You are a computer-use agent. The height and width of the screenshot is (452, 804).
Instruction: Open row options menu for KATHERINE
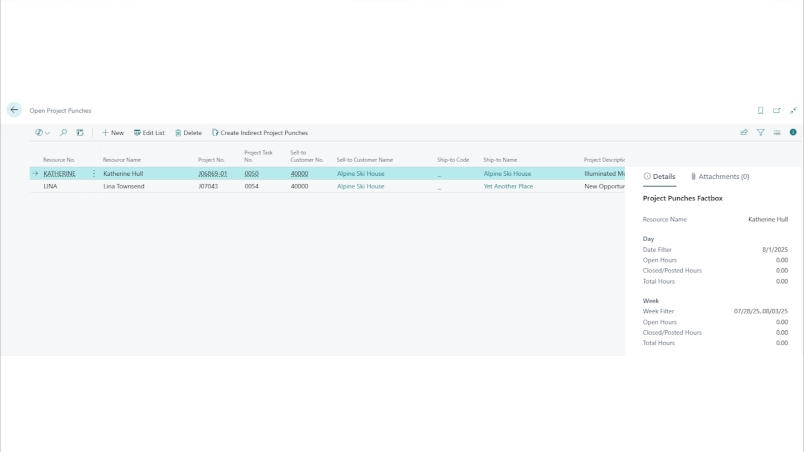click(94, 174)
